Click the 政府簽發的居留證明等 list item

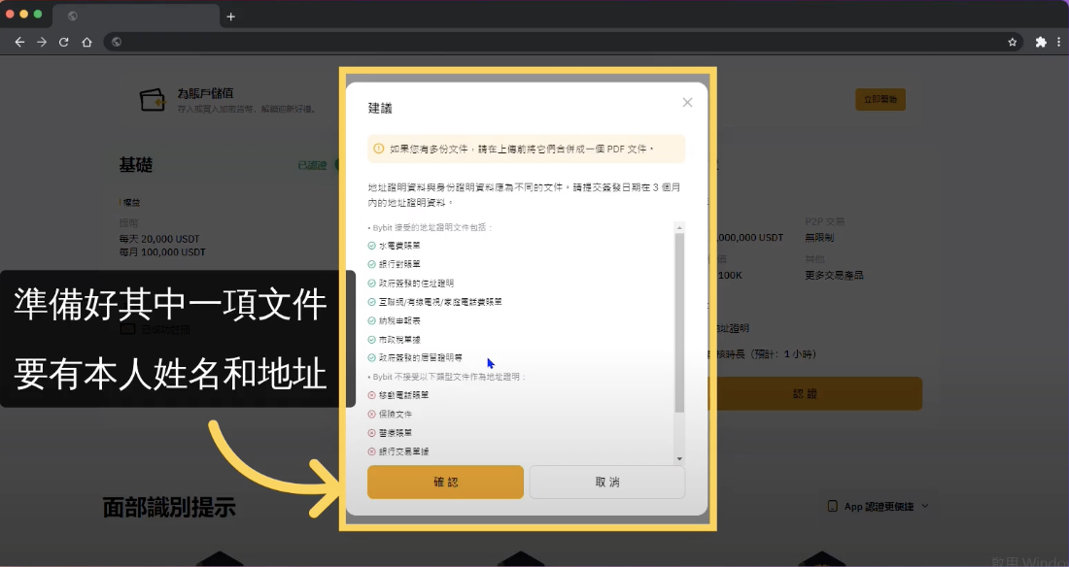pos(421,358)
